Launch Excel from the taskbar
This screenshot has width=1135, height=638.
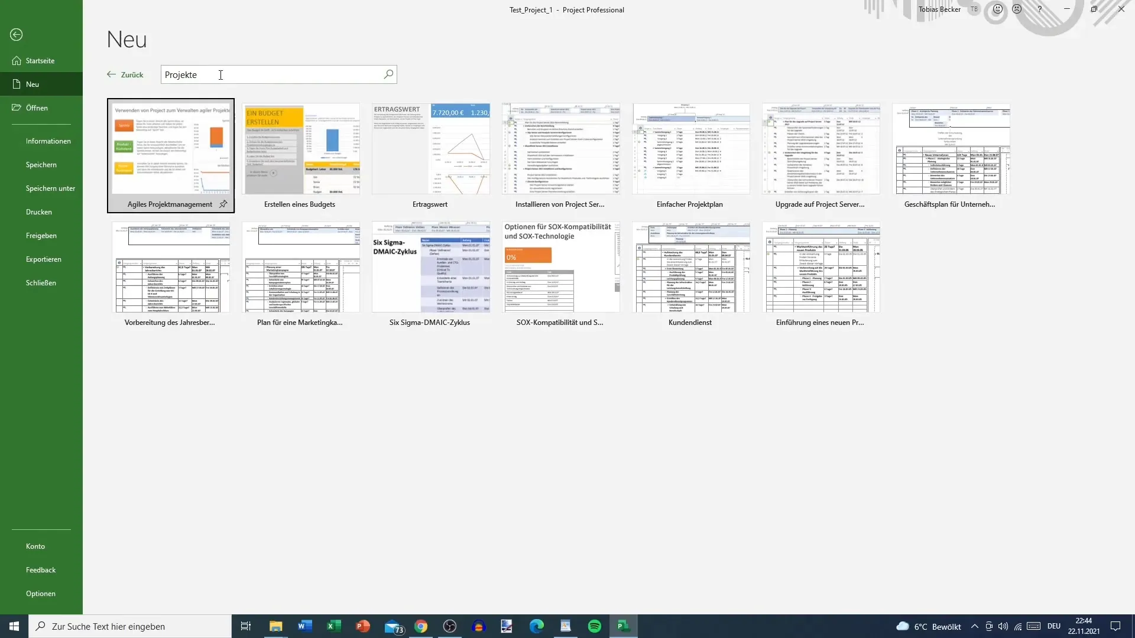pyautogui.click(x=333, y=626)
